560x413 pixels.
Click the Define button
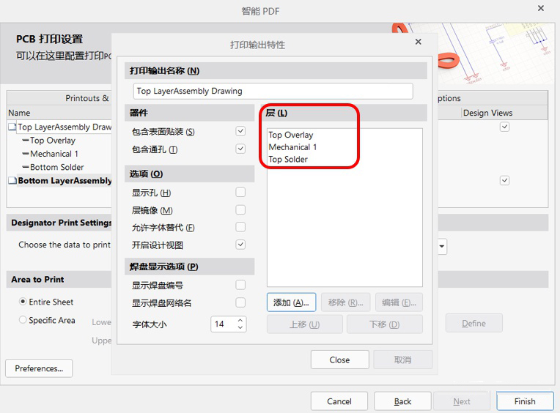pyautogui.click(x=474, y=323)
